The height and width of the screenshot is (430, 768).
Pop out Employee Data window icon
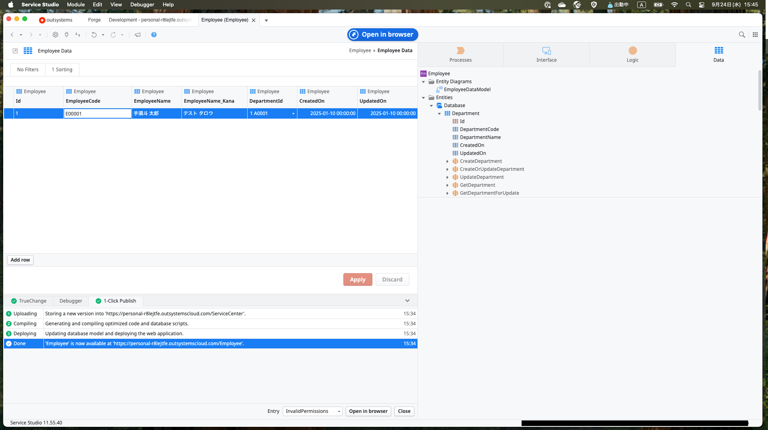tap(15, 51)
